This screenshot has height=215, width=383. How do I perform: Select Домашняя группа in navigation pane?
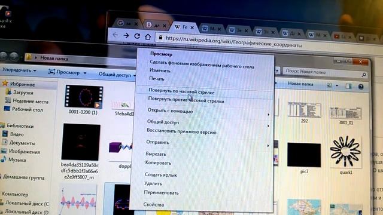[24, 178]
